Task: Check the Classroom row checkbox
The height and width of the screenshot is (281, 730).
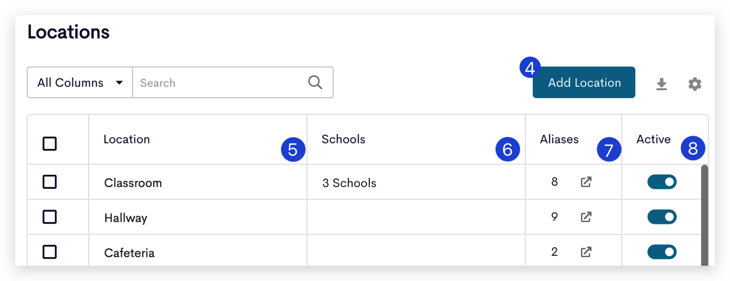Action: 50,182
